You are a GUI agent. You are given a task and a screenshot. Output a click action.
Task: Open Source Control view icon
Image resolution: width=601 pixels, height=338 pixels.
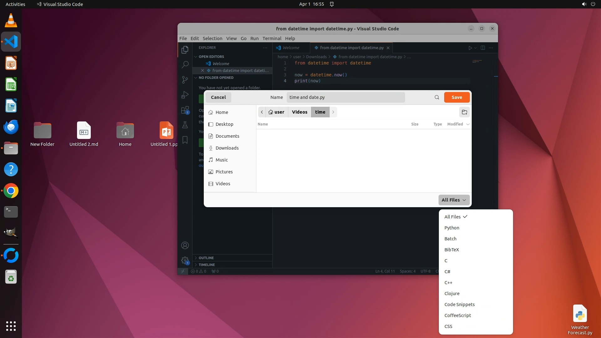click(185, 80)
